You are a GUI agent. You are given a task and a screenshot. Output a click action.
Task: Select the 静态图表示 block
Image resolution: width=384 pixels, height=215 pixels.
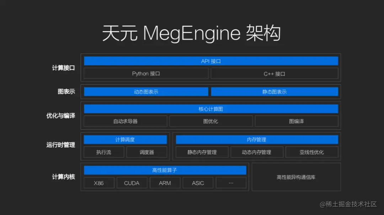274,92
